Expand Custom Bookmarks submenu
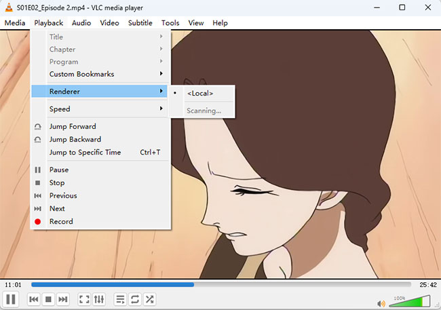441x310 pixels. [x=99, y=74]
